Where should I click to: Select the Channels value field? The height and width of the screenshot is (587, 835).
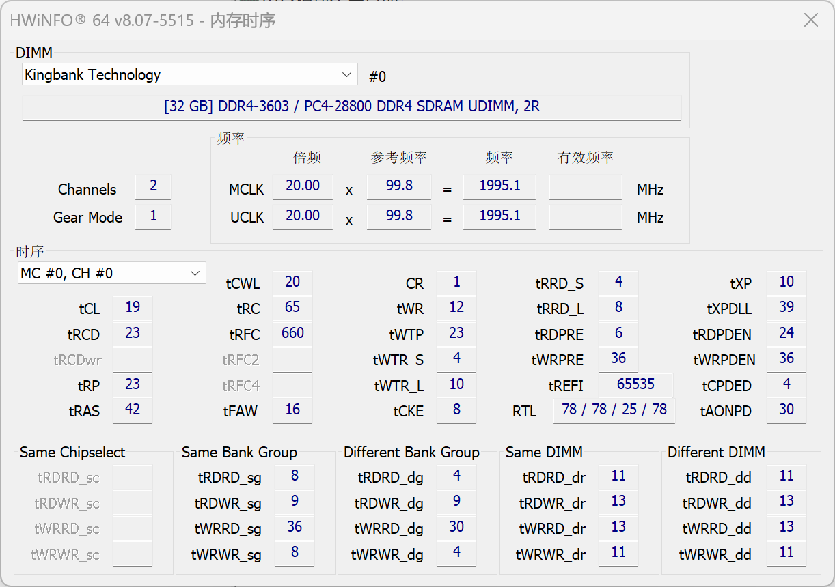coord(153,186)
